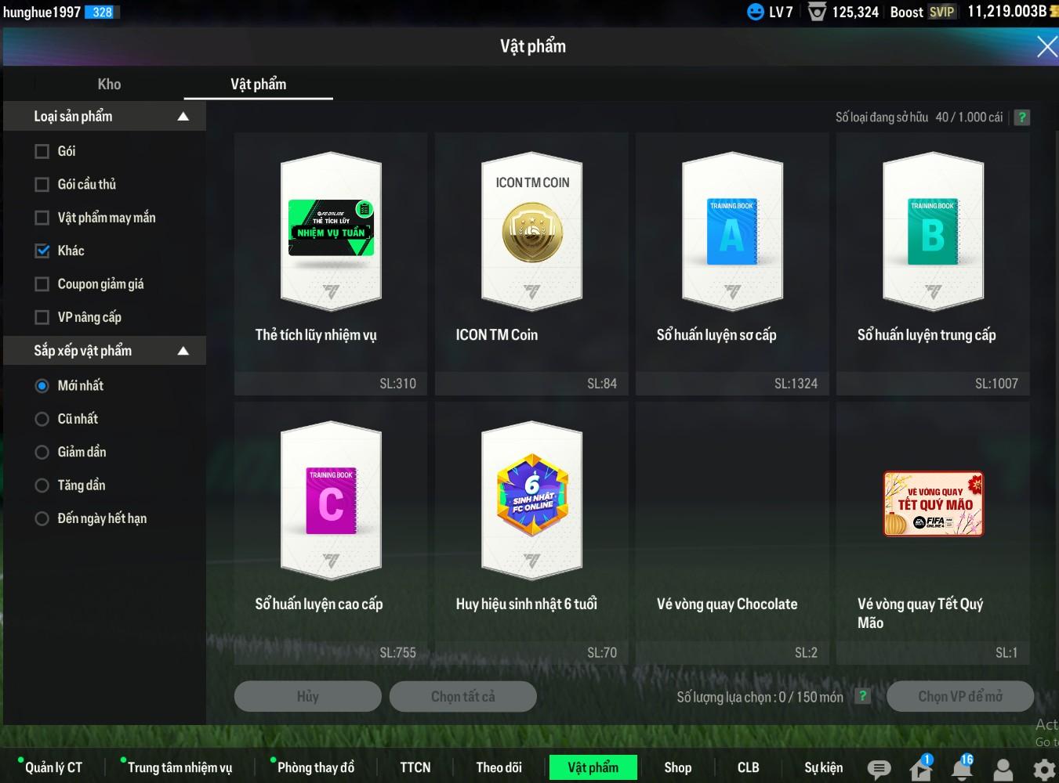Viewport: 1059px width, 783px height.
Task: Open Shop from the bottom menu
Action: tap(677, 767)
